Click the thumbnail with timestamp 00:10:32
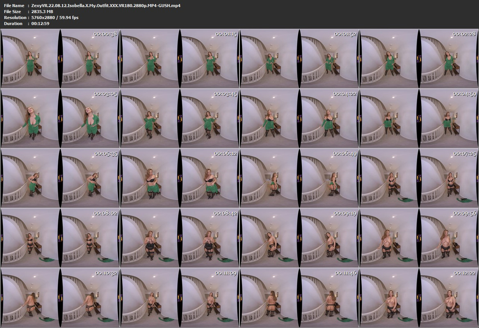The height and width of the screenshot is (328, 479). 60,298
